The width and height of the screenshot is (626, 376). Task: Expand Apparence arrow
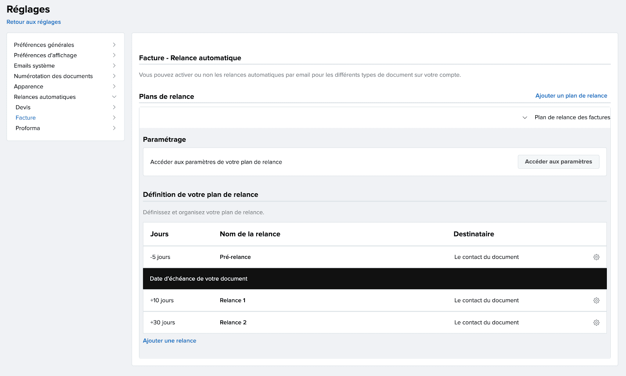(x=114, y=86)
